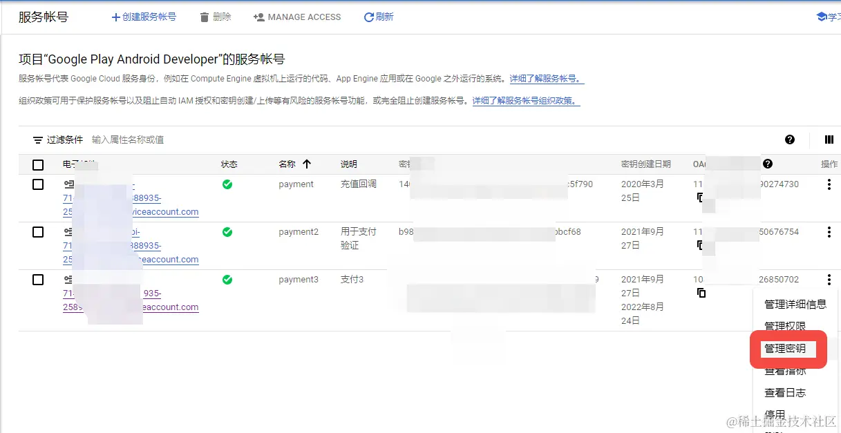This screenshot has width=841, height=433.
Task: Click the name cell payment2
Action: coord(299,232)
